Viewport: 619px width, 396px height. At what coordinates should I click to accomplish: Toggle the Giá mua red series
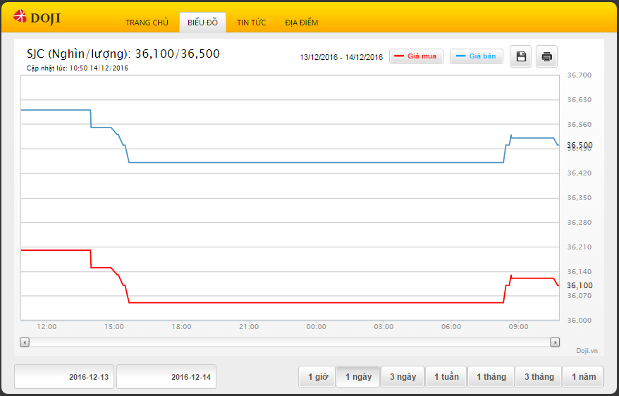416,56
